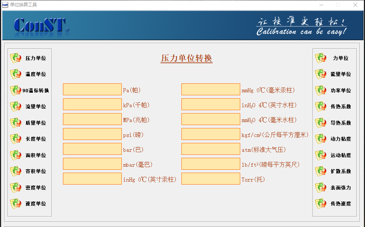Select the icon next to 功率单位
365x227 pixels.
321,90
